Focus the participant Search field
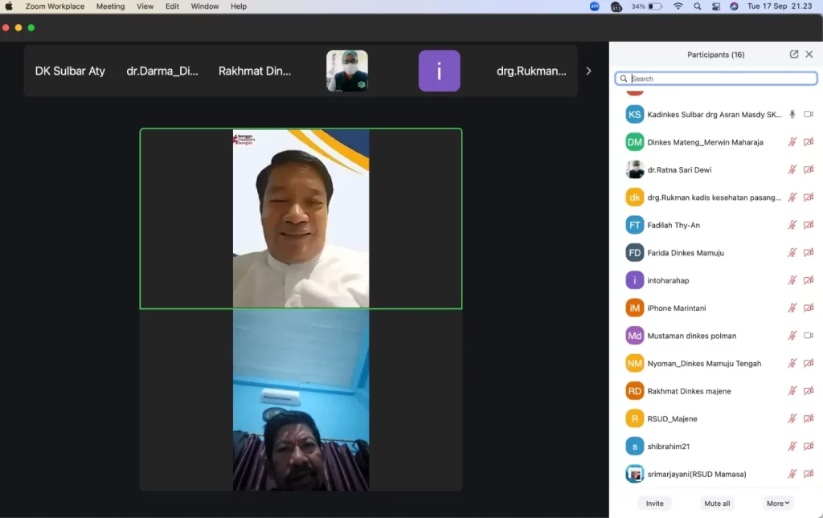Viewport: 823px width, 518px height. point(716,79)
